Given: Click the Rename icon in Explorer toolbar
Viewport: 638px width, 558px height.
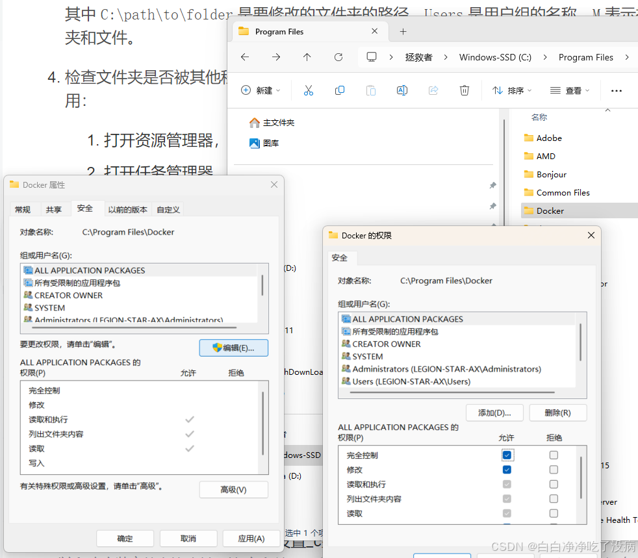Looking at the screenshot, I should tap(402, 90).
